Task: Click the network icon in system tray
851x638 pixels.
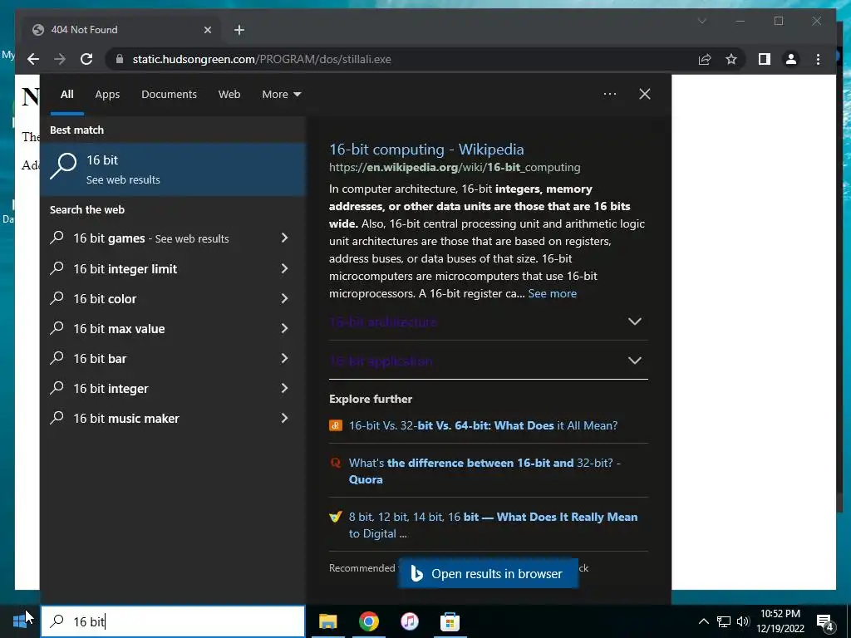Action: (724, 621)
